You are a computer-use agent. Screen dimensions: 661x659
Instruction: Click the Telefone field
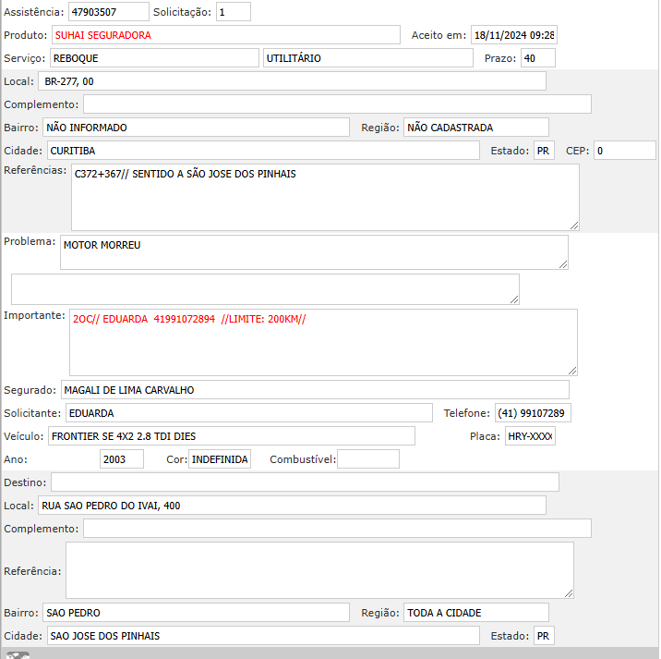pyautogui.click(x=533, y=413)
